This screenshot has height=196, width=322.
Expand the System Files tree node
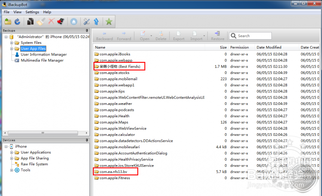pyautogui.click(x=12, y=43)
